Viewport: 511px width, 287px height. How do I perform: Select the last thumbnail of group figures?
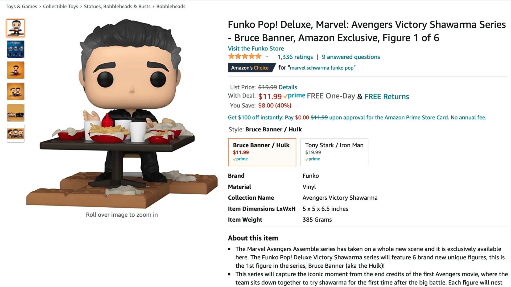15,134
